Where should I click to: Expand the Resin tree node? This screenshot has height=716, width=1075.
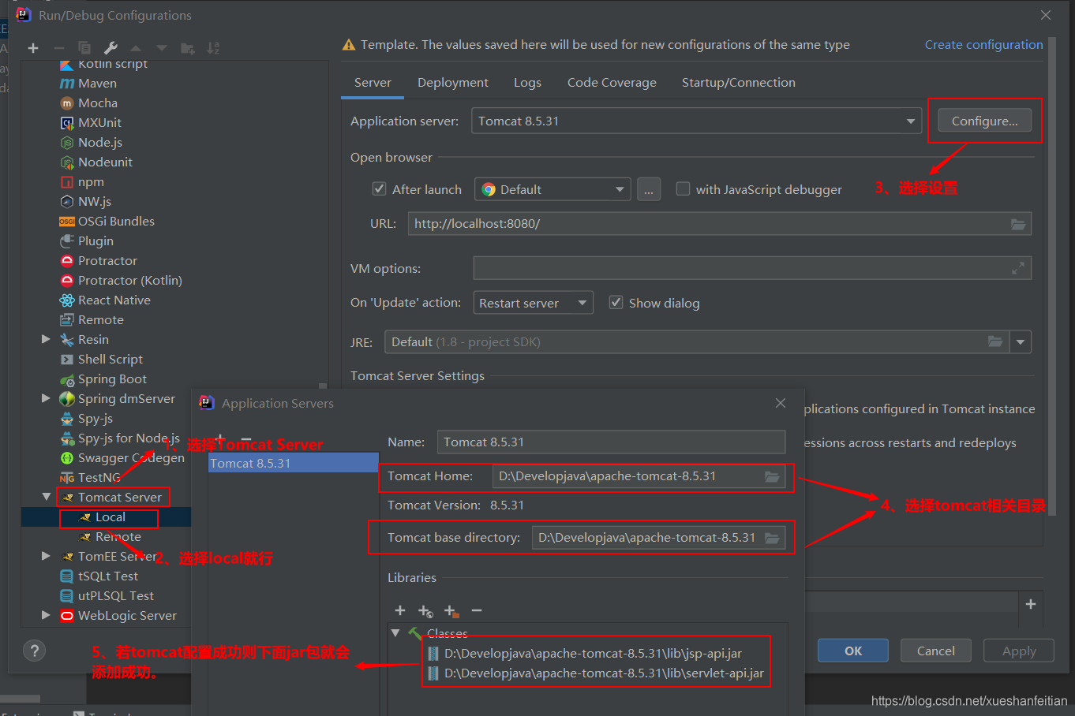pyautogui.click(x=46, y=339)
